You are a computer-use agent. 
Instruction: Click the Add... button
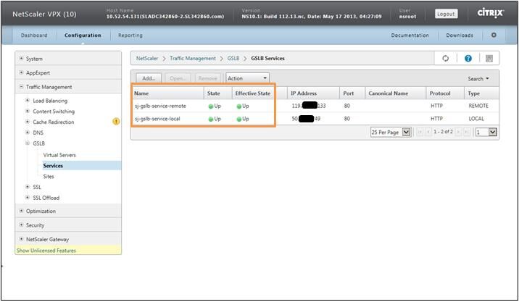[x=149, y=78]
